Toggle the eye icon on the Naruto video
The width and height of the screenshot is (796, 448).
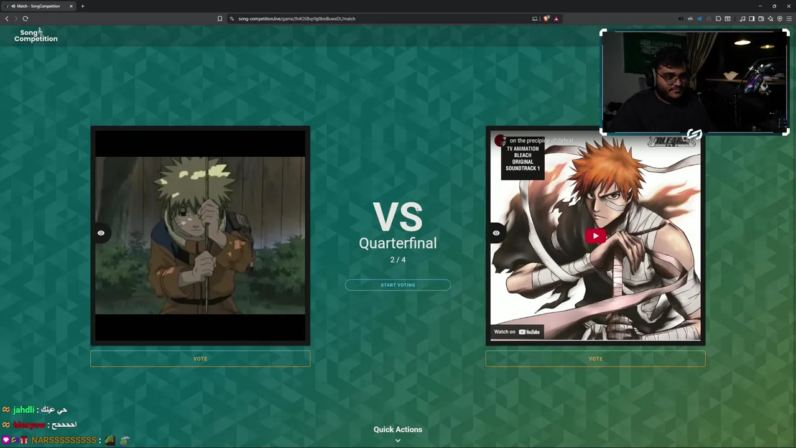coord(101,233)
